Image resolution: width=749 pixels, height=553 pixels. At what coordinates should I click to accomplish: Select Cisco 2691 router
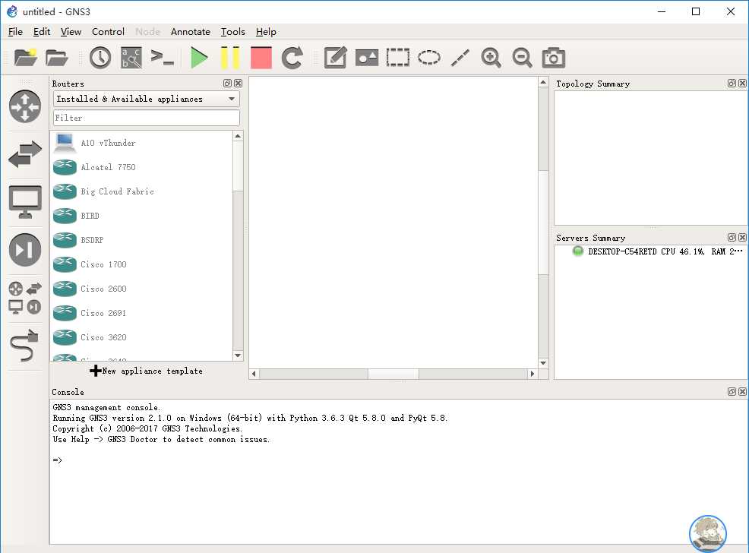coord(141,313)
